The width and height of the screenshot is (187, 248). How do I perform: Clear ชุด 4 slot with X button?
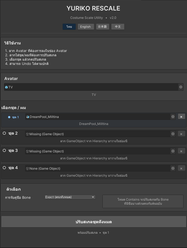pyautogui.click(x=181, y=168)
